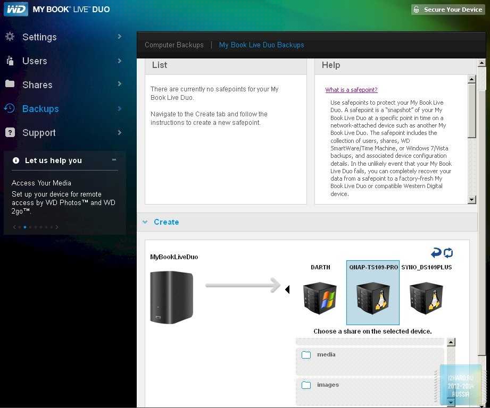Open the Shares menu
The height and width of the screenshot is (408, 490).
pos(37,85)
